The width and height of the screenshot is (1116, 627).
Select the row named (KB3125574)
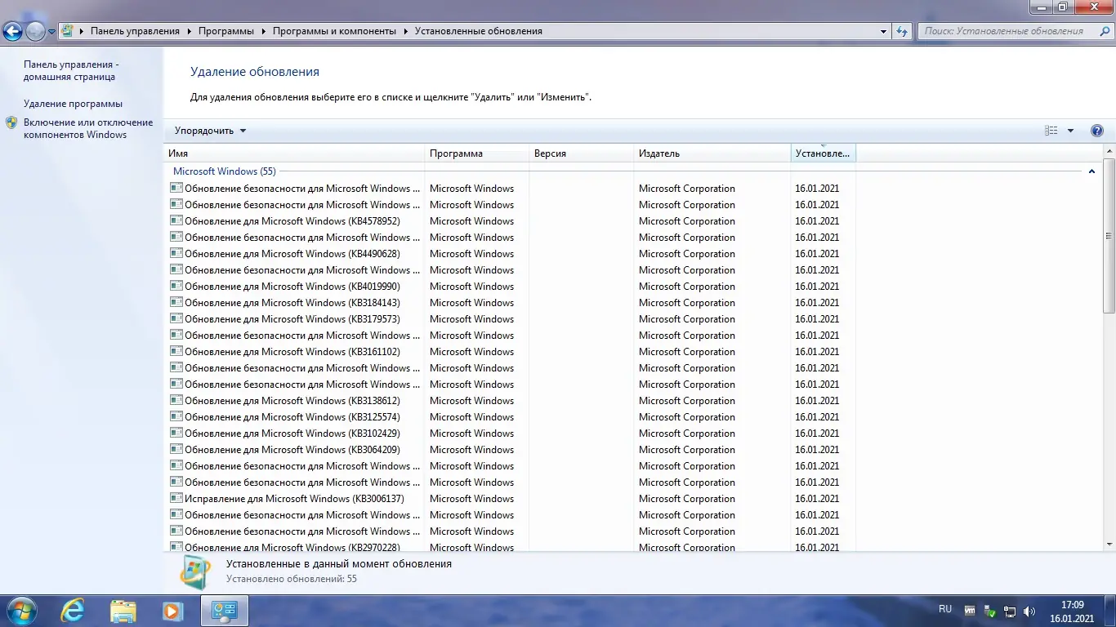tap(511, 416)
